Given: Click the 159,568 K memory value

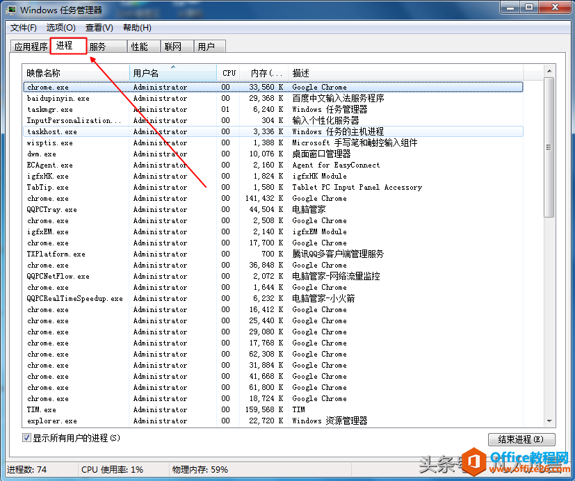Looking at the screenshot, I should point(264,409).
